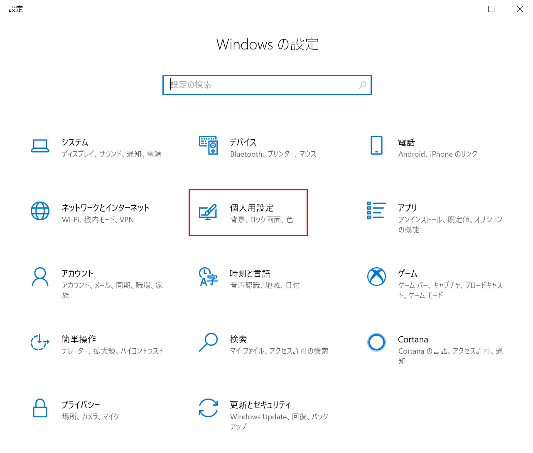533x453 pixels.
Task: Click '背景、ロック画面、色' description
Action: point(262,219)
